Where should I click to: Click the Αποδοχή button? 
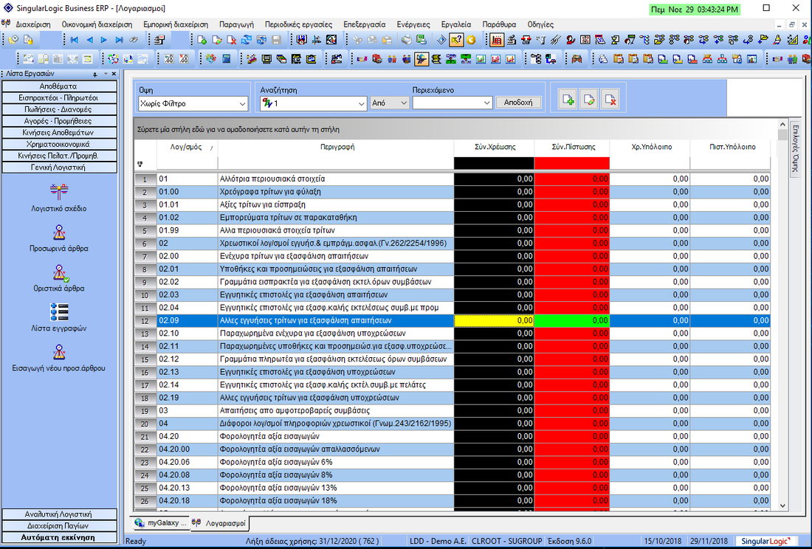(x=518, y=103)
